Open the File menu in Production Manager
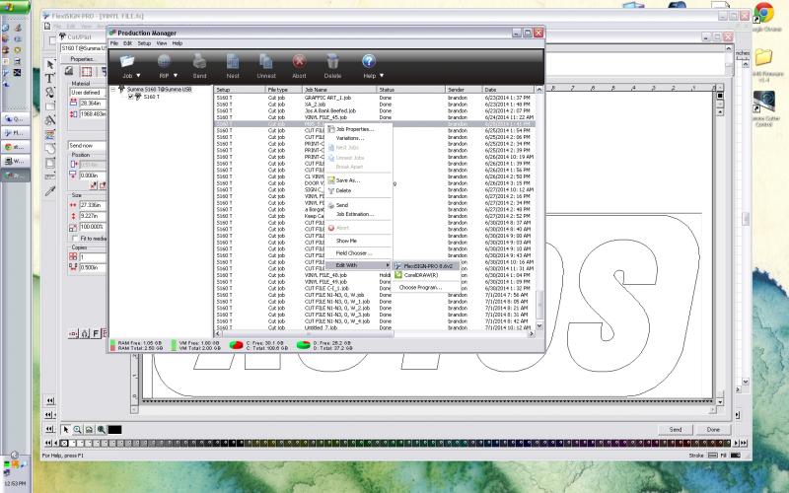Image resolution: width=789 pixels, height=493 pixels. click(114, 43)
